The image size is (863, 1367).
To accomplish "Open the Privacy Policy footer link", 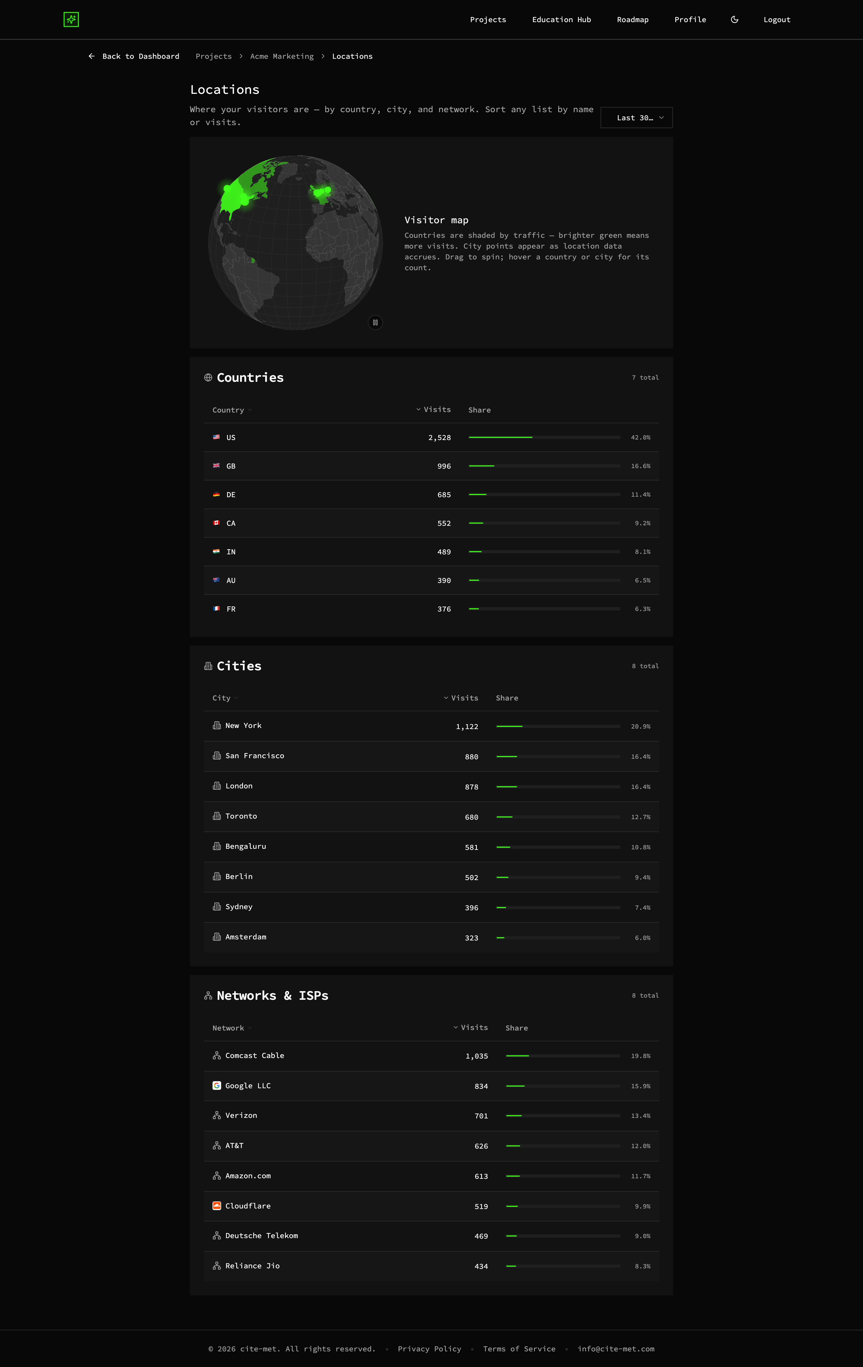I will pyautogui.click(x=429, y=1349).
